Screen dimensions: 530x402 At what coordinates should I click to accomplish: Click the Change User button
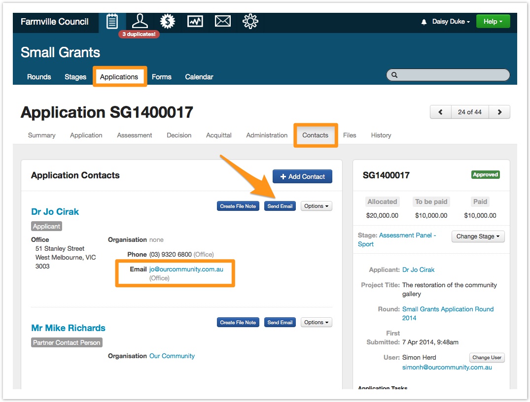pos(487,358)
